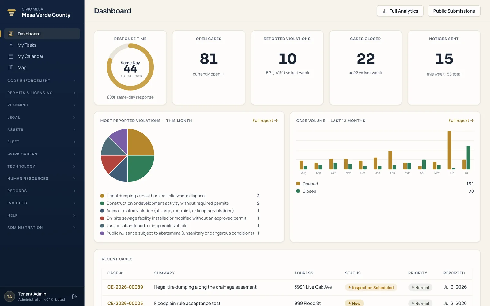Viewport: 490px width, 306px height.
Task: Click the Civic Mesa logo icon
Action: click(12, 12)
